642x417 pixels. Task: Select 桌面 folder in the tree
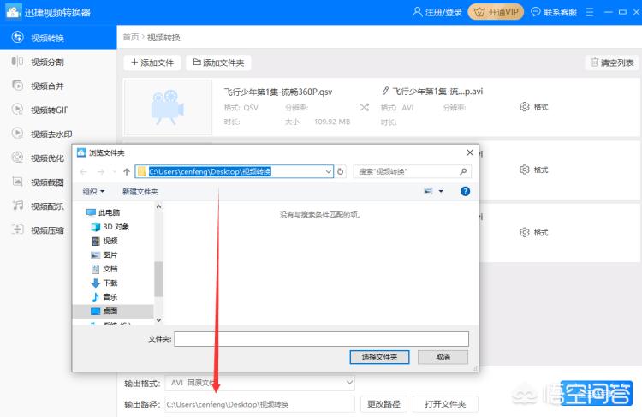(113, 311)
